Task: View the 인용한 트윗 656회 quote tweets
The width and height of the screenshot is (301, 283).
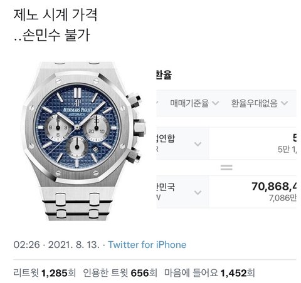Action: pos(120,273)
